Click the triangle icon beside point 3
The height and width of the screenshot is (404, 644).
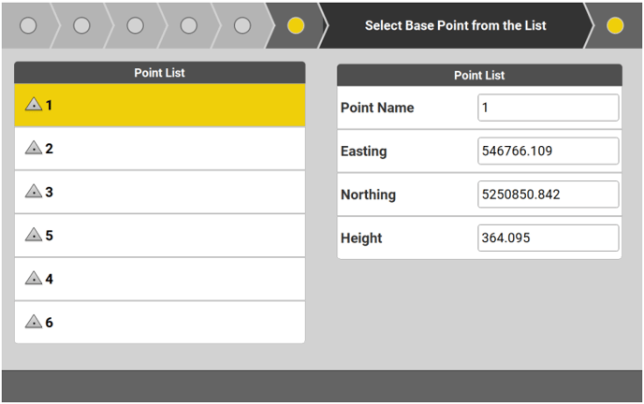click(34, 192)
